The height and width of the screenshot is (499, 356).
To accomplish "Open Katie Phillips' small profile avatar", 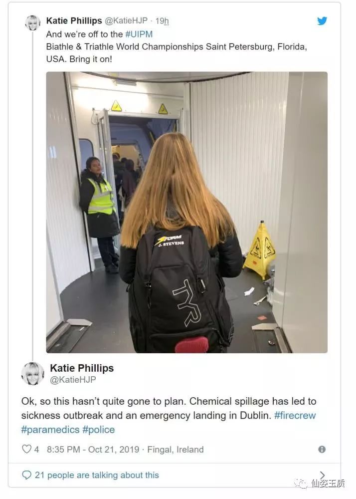I will tap(33, 22).
